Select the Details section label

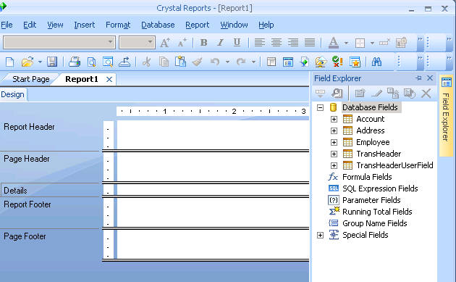coord(15,191)
